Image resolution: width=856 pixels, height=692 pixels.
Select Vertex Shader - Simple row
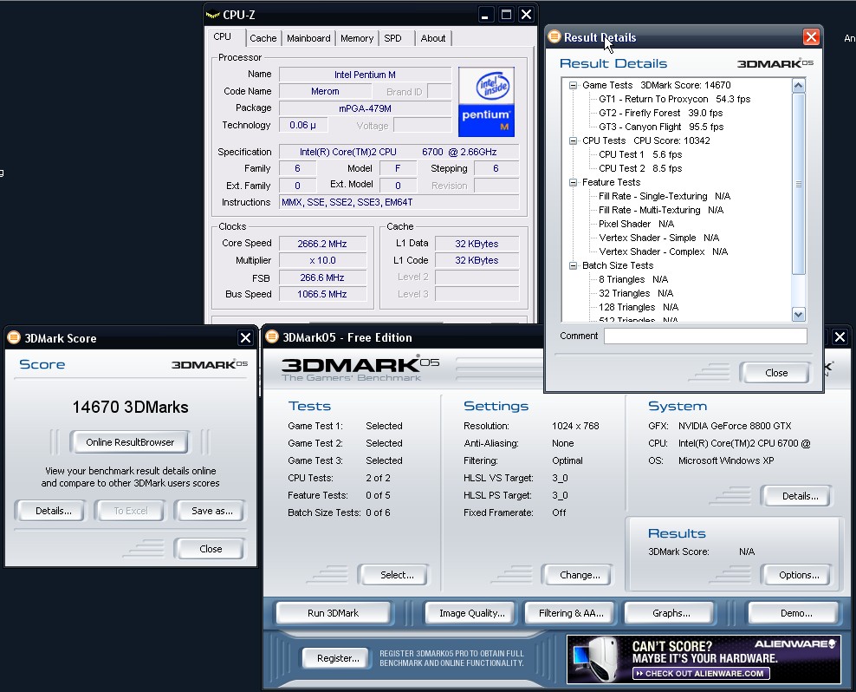click(659, 238)
